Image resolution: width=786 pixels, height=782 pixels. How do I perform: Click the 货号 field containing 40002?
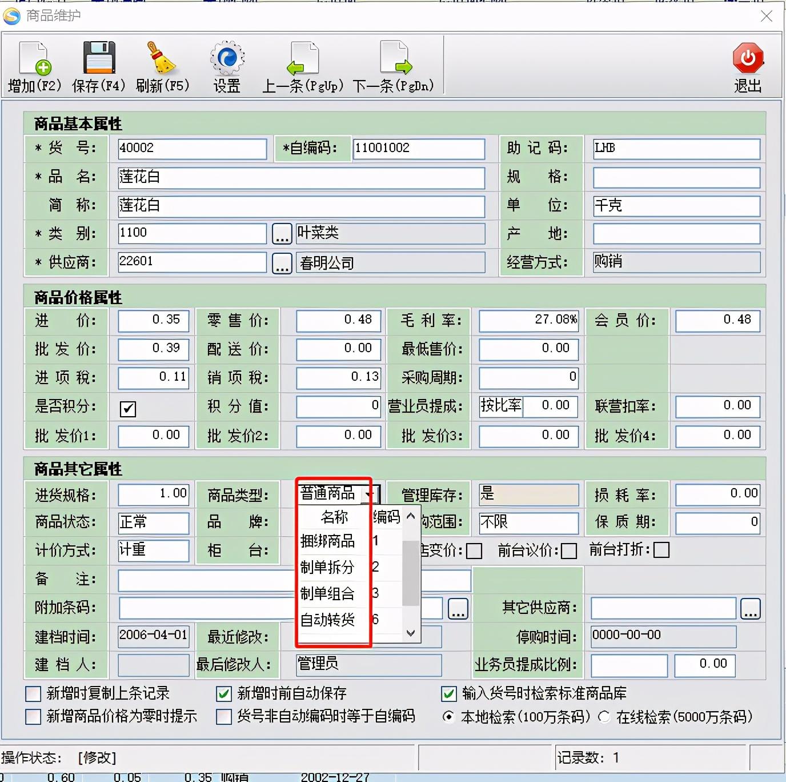(x=193, y=149)
